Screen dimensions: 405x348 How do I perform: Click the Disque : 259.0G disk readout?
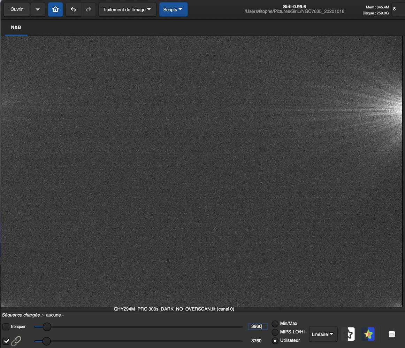[x=376, y=13]
